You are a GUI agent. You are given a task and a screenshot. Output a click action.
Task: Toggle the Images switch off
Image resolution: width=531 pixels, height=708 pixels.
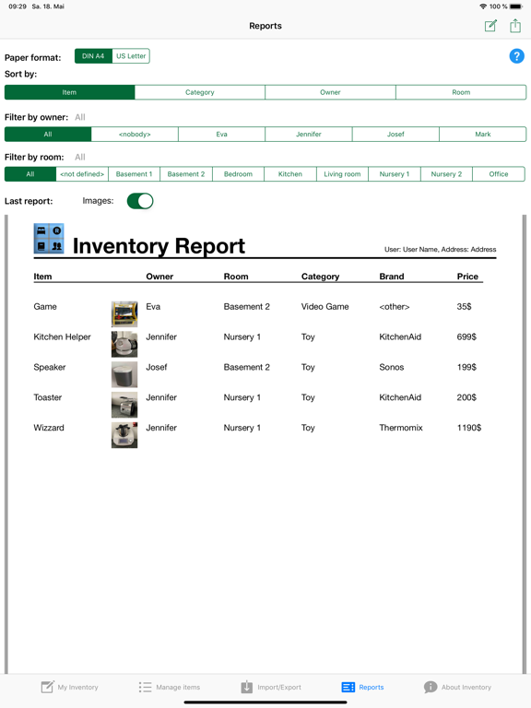coord(140,201)
